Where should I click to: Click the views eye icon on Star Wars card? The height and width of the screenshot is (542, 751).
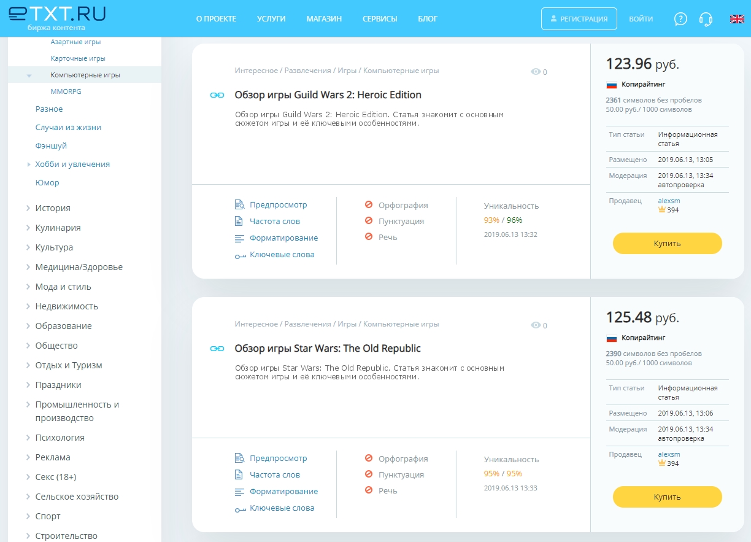(x=536, y=325)
